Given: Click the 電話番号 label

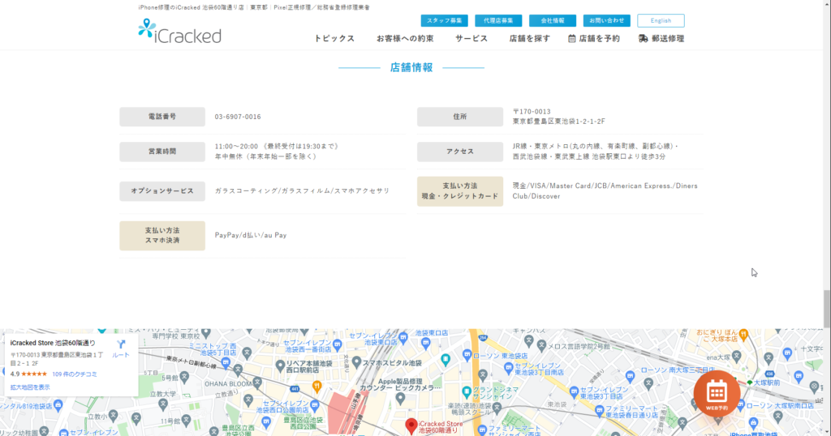Looking at the screenshot, I should pos(162,117).
